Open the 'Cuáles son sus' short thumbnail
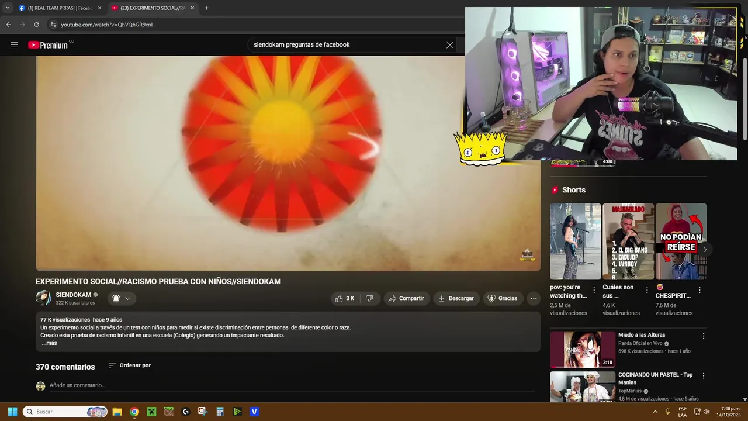Viewport: 748px width, 421px height. (628, 241)
